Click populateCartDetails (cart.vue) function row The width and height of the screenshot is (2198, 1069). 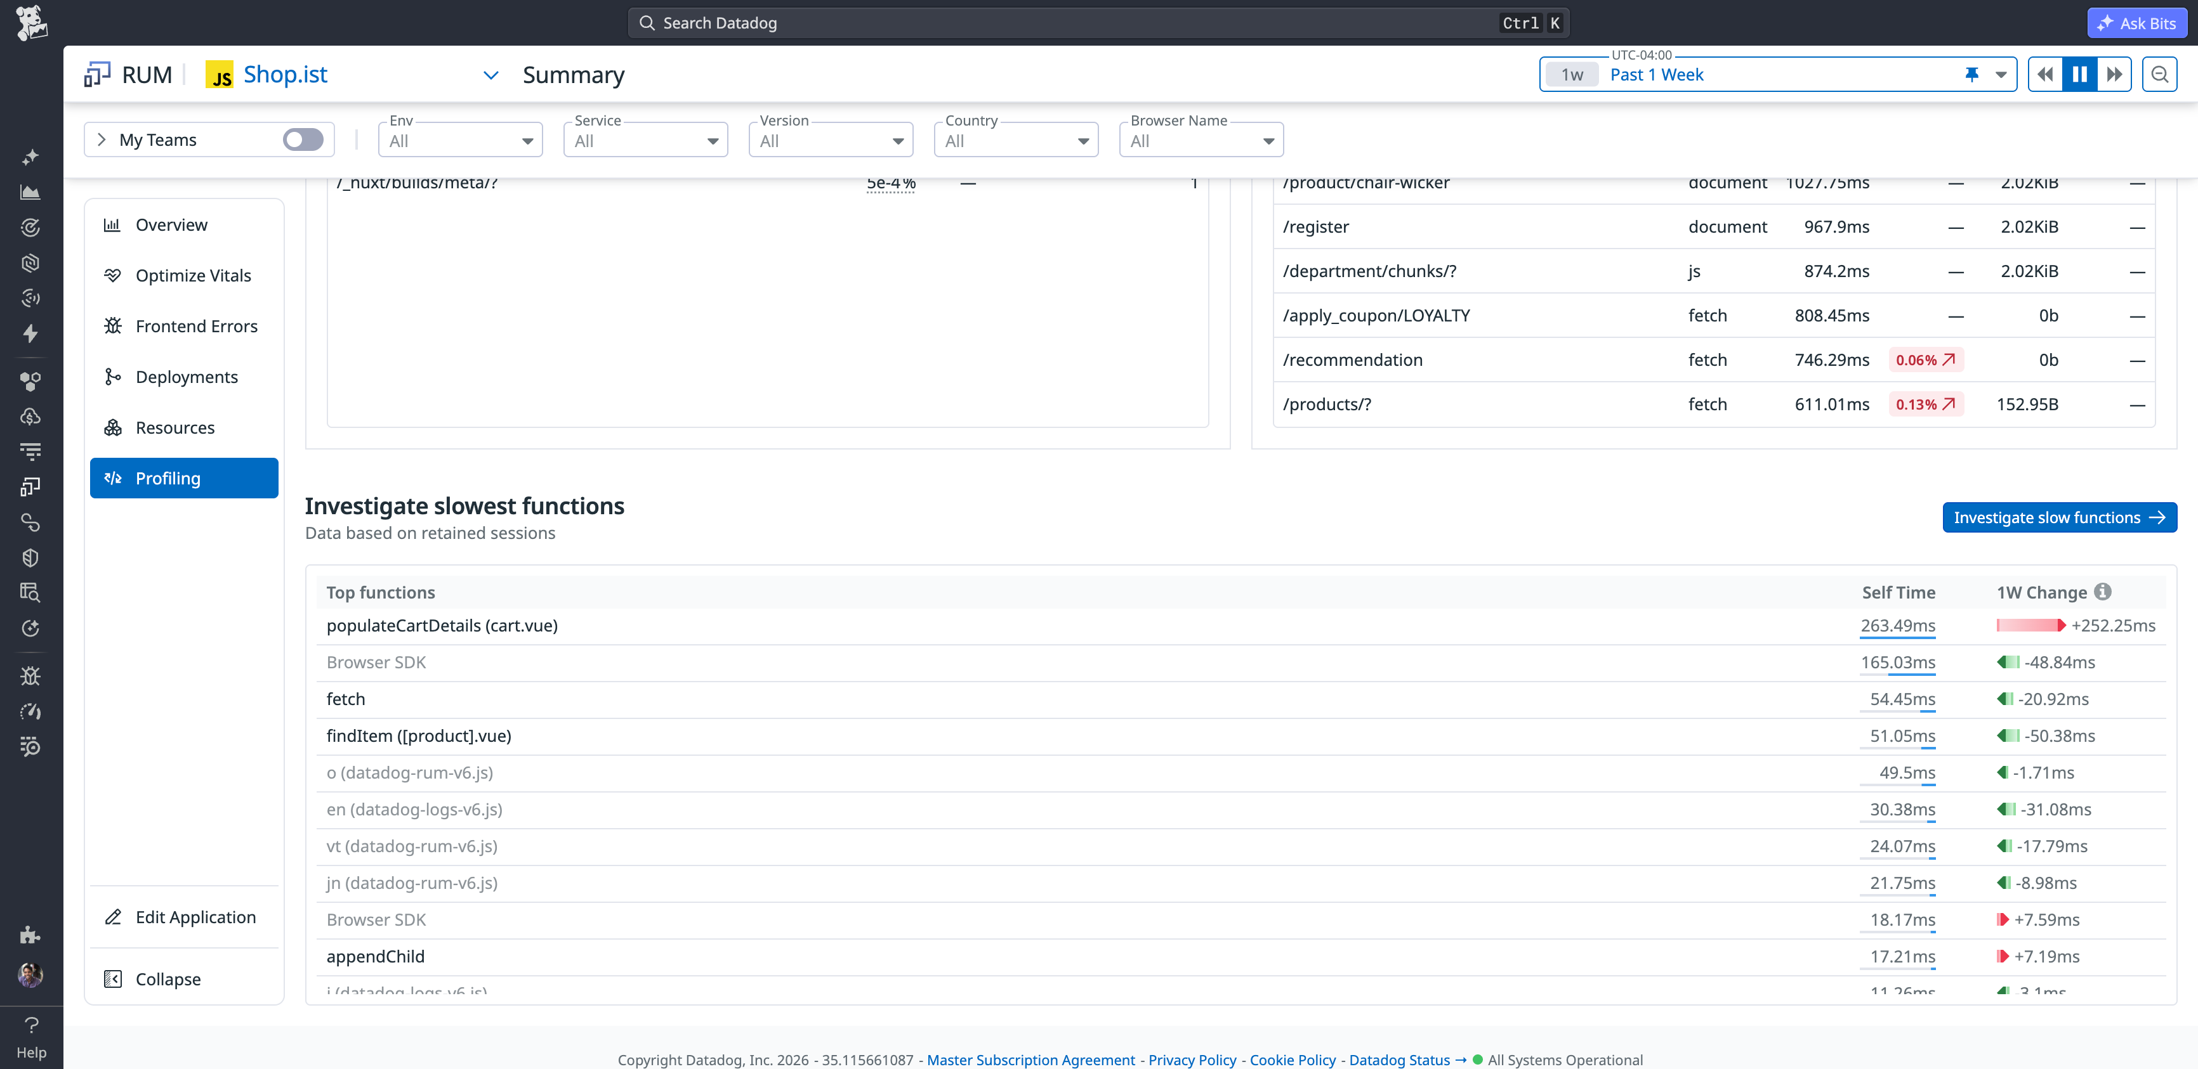(x=1240, y=626)
